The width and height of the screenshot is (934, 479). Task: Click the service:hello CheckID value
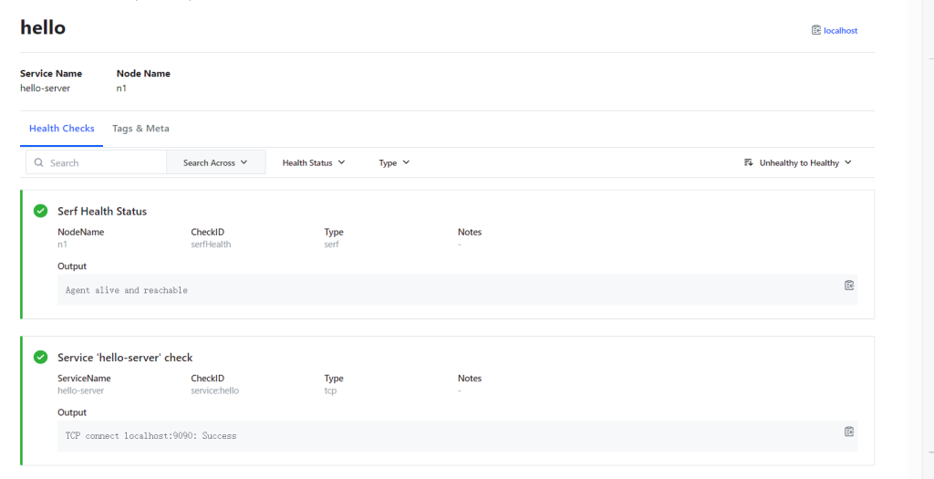[214, 390]
